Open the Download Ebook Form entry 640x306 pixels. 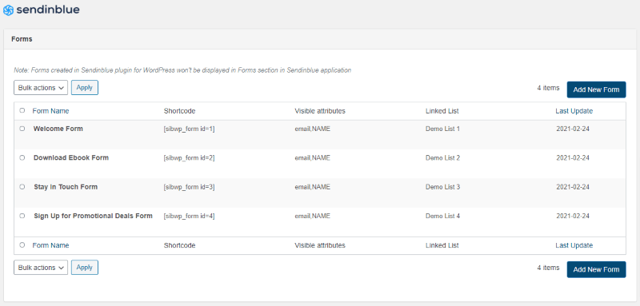click(x=71, y=157)
